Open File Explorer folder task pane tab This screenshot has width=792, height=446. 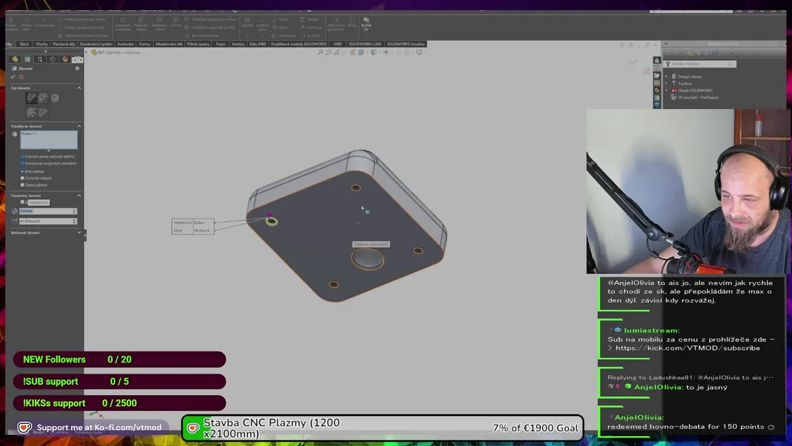pyautogui.click(x=657, y=76)
